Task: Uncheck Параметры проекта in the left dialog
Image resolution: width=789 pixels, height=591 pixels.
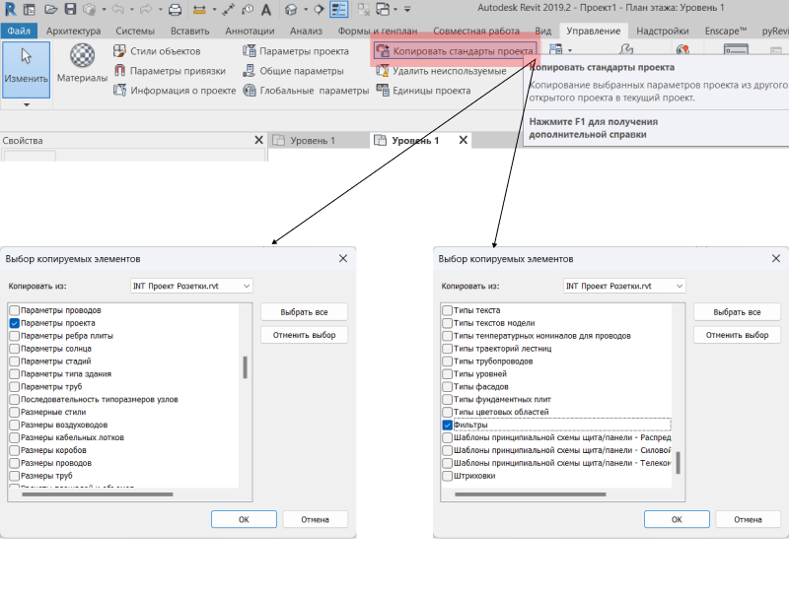Action: (14, 323)
